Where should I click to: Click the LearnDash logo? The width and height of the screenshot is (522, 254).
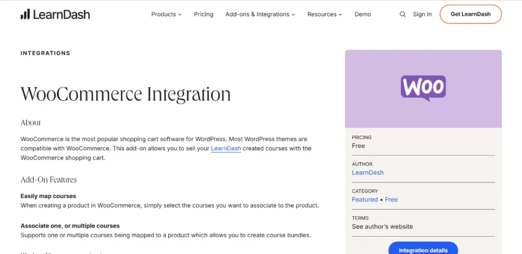(x=55, y=14)
